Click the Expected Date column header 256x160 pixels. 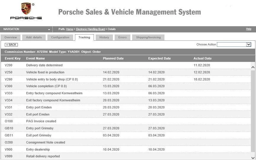tap(159, 58)
